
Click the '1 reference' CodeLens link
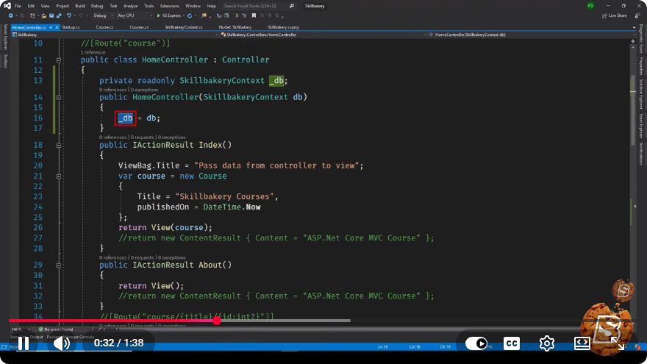click(x=93, y=52)
